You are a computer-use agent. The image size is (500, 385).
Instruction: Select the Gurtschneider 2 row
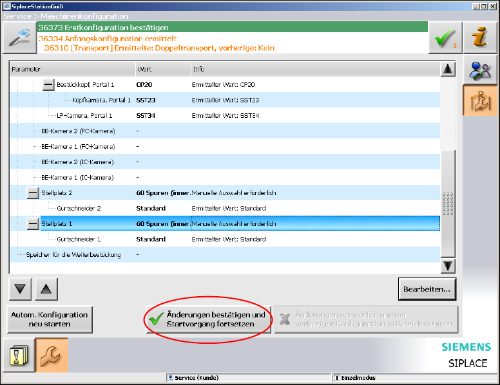click(x=79, y=209)
